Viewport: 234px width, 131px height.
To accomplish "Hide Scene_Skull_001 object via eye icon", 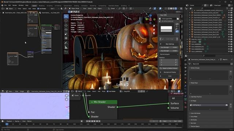I will pyautogui.click(x=229, y=32).
